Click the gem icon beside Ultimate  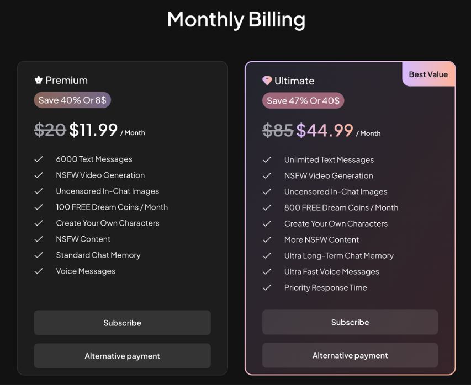click(x=267, y=80)
